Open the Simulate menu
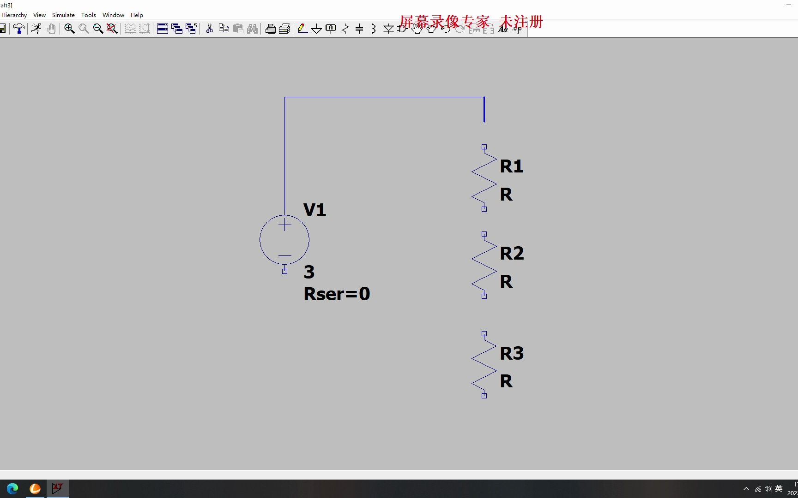Screen dimensions: 798x498 (x=63, y=15)
